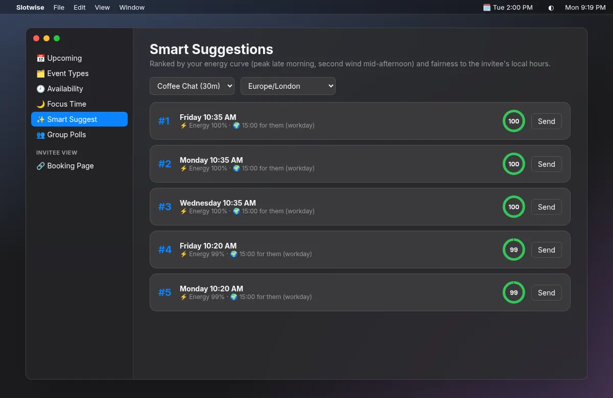
Task: Close the Slotwise window with red button
Action: [36, 38]
